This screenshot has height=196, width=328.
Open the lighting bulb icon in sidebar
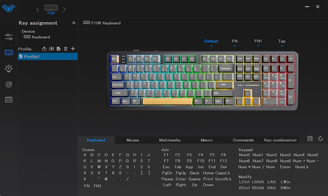9,68
